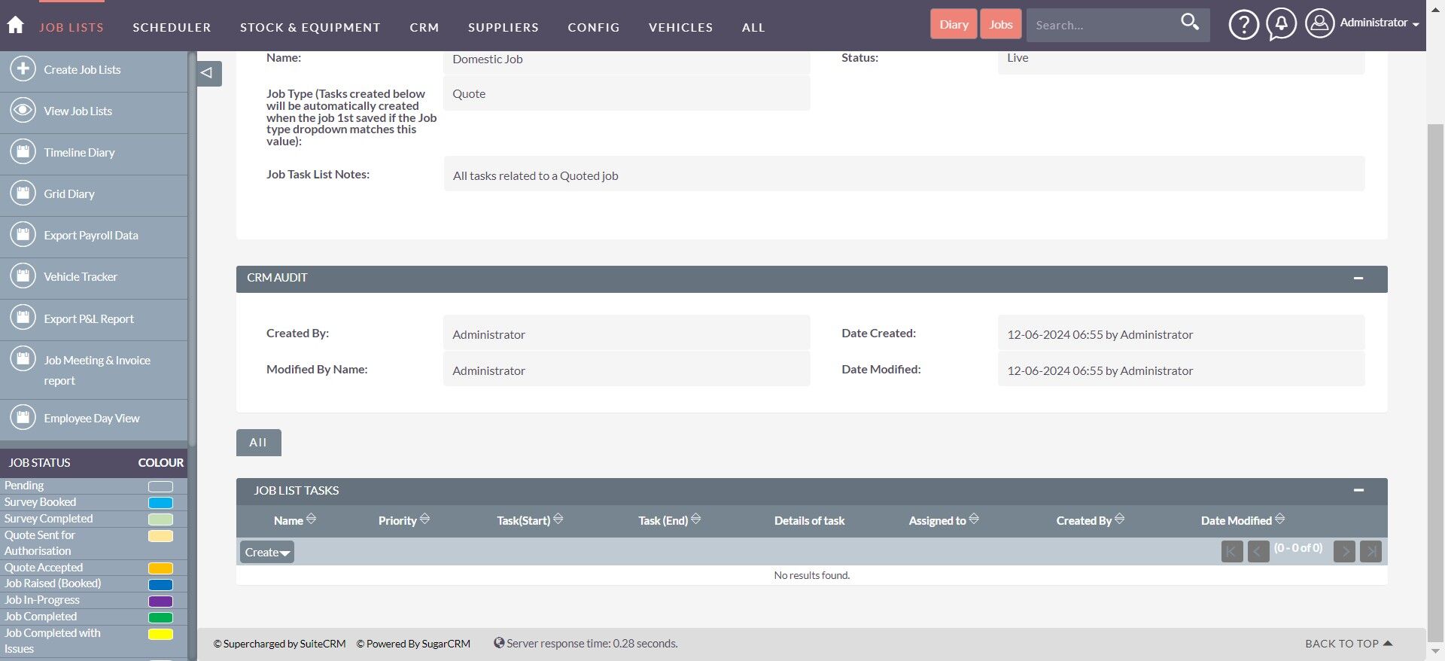This screenshot has height=661, width=1445.
Task: Open the Job Lists menu
Action: pyautogui.click(x=71, y=27)
